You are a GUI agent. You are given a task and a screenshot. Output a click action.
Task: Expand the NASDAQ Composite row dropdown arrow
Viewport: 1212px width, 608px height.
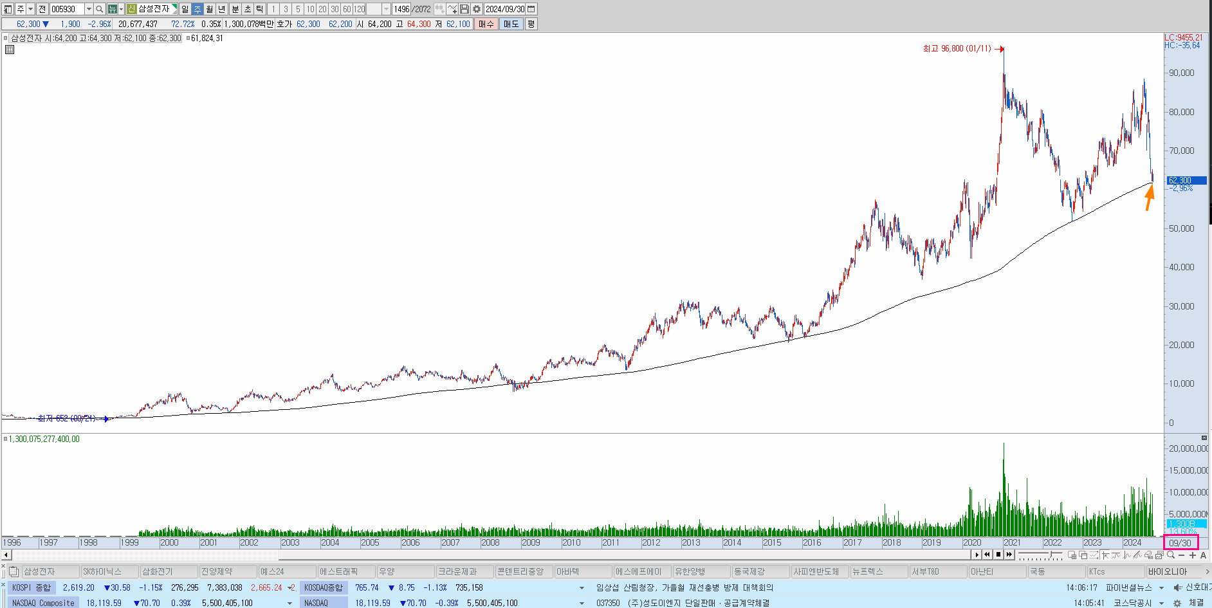tap(289, 603)
